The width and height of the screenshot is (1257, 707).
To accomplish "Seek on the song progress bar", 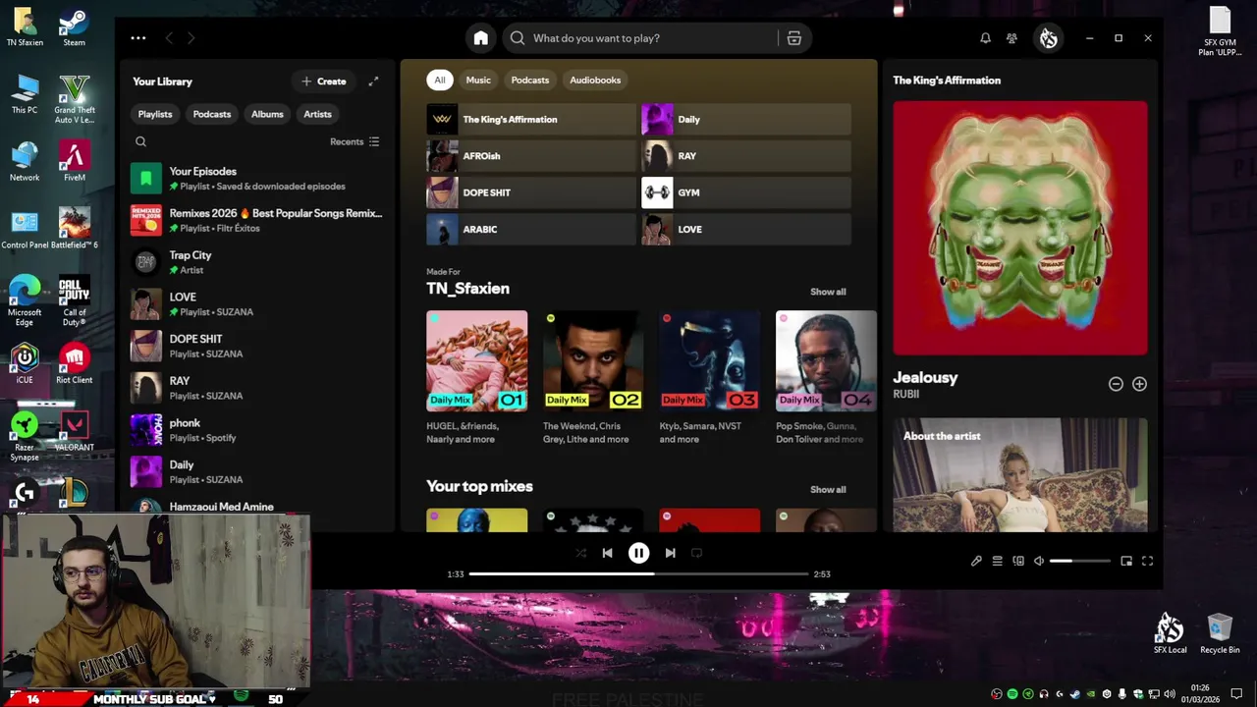I will click(638, 573).
